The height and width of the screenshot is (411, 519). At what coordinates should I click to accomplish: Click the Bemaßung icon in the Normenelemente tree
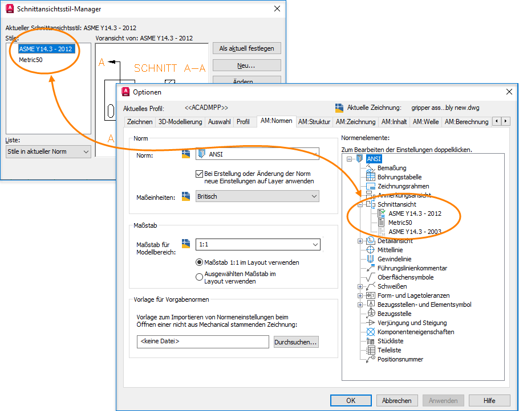(x=370, y=168)
